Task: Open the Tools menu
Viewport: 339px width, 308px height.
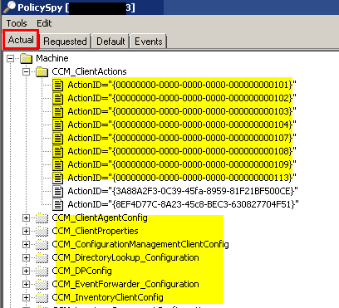Action: (x=17, y=23)
